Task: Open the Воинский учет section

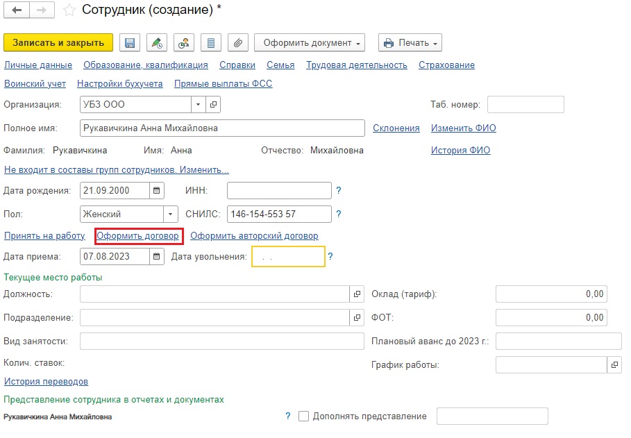Action: coord(35,84)
